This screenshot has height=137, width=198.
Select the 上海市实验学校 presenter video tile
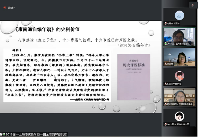[x=179, y=36]
